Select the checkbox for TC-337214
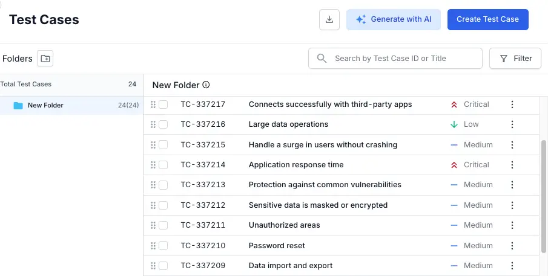Screen dimensions: 548x276 pos(163,165)
